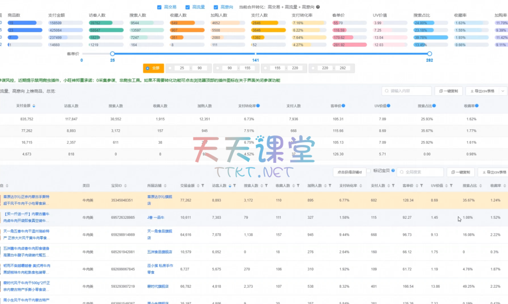
Task: Click help icon beside 标记宝贝
Action: (x=393, y=170)
